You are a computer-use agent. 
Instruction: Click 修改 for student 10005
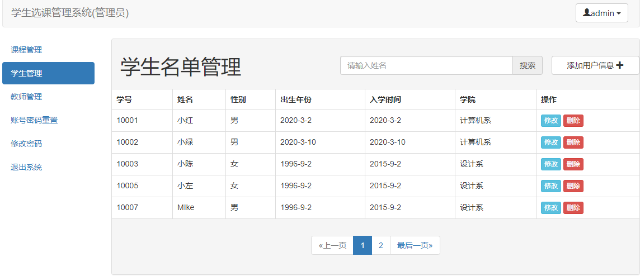pyautogui.click(x=551, y=186)
